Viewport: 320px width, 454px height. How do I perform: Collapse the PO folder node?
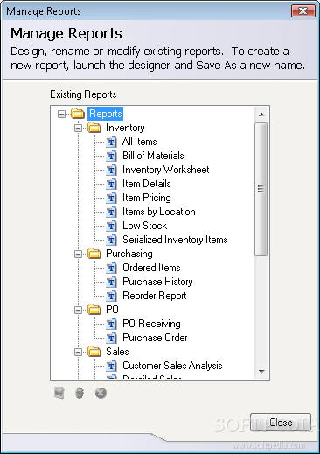pyautogui.click(x=78, y=310)
